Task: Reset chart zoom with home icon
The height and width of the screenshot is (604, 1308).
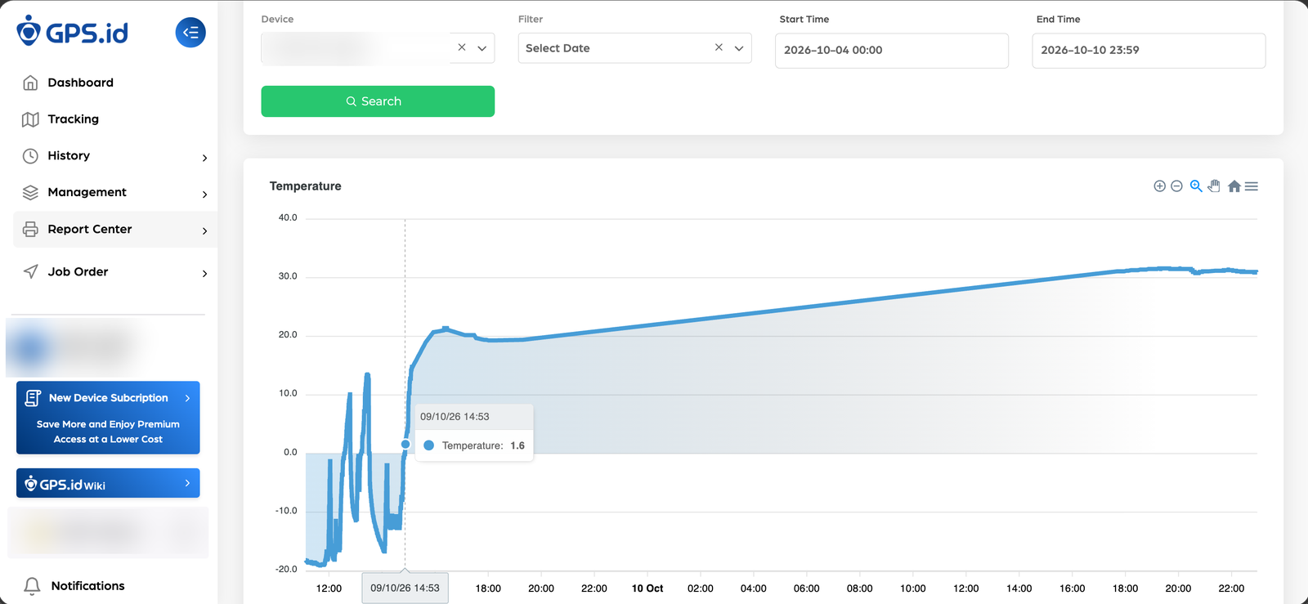Action: [x=1234, y=186]
